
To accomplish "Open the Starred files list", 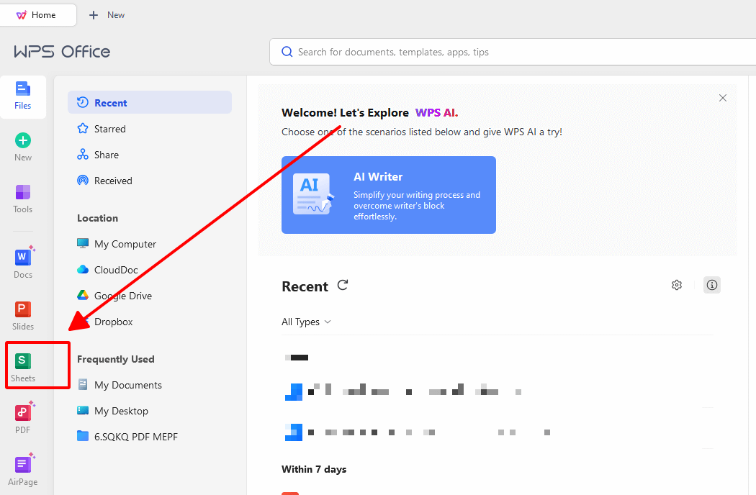I will (150, 129).
